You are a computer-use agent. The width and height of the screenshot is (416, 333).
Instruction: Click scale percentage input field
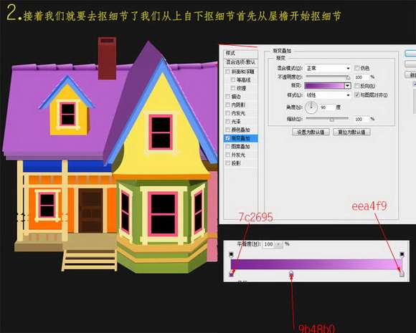coord(361,119)
